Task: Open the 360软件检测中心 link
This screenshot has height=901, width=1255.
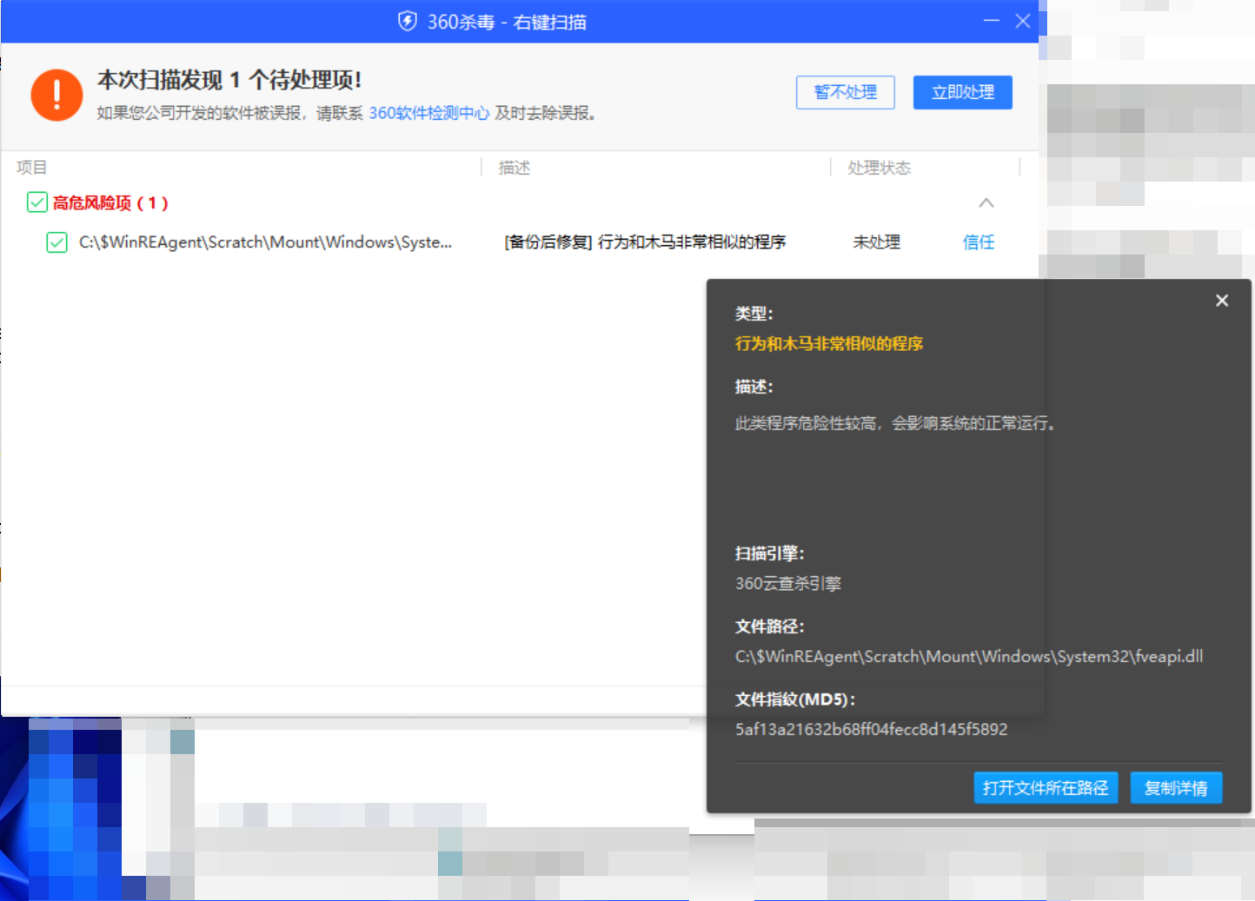Action: tap(429, 113)
